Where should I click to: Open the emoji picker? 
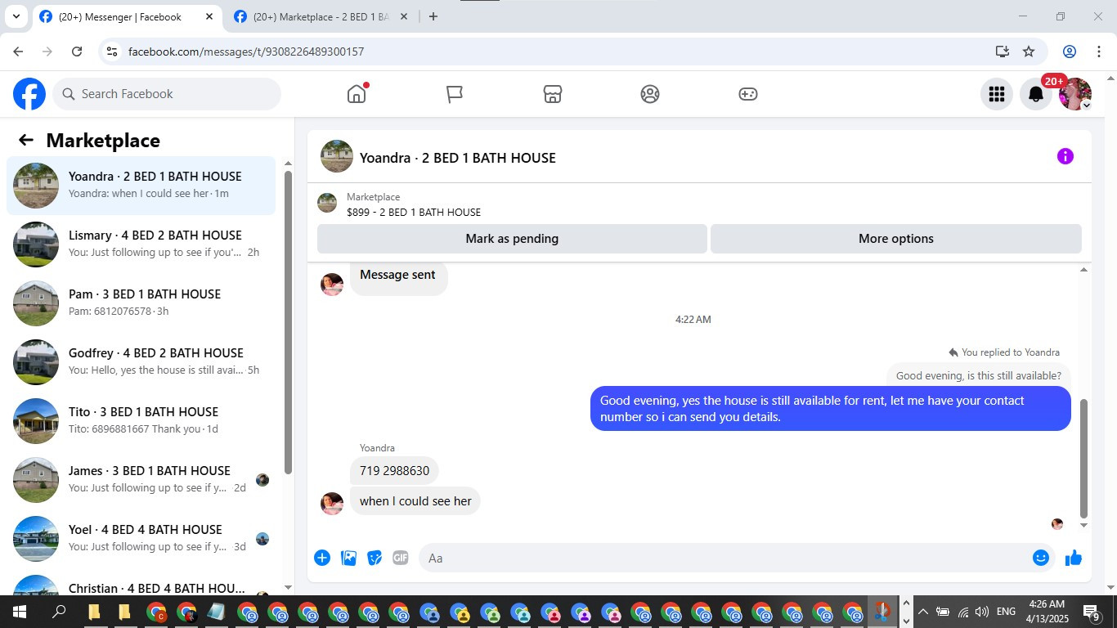(x=1041, y=558)
